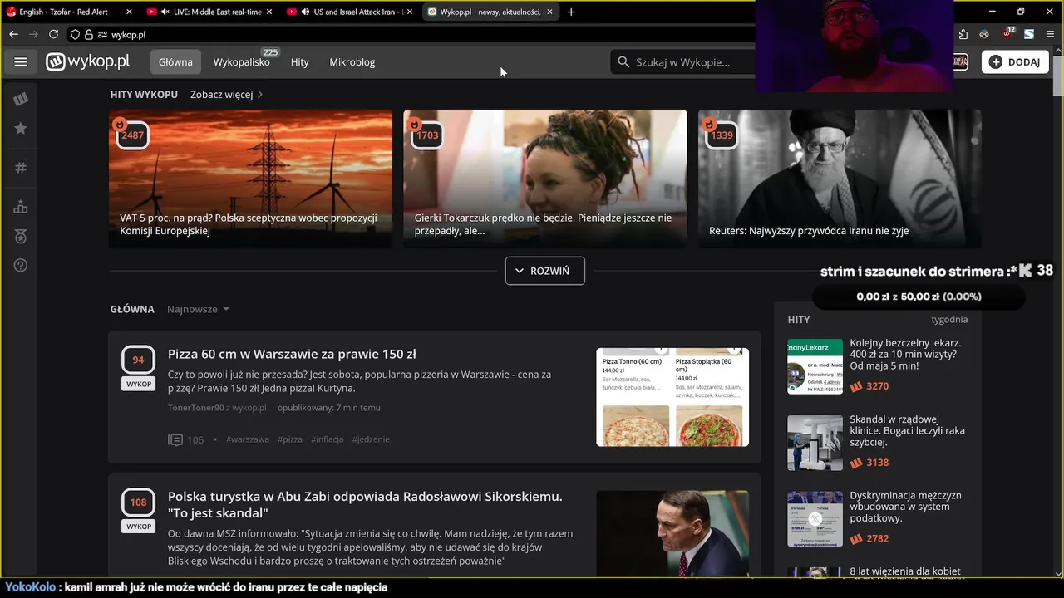The width and height of the screenshot is (1064, 598).
Task: Open the ranking podium icon in sidebar
Action: click(x=21, y=207)
